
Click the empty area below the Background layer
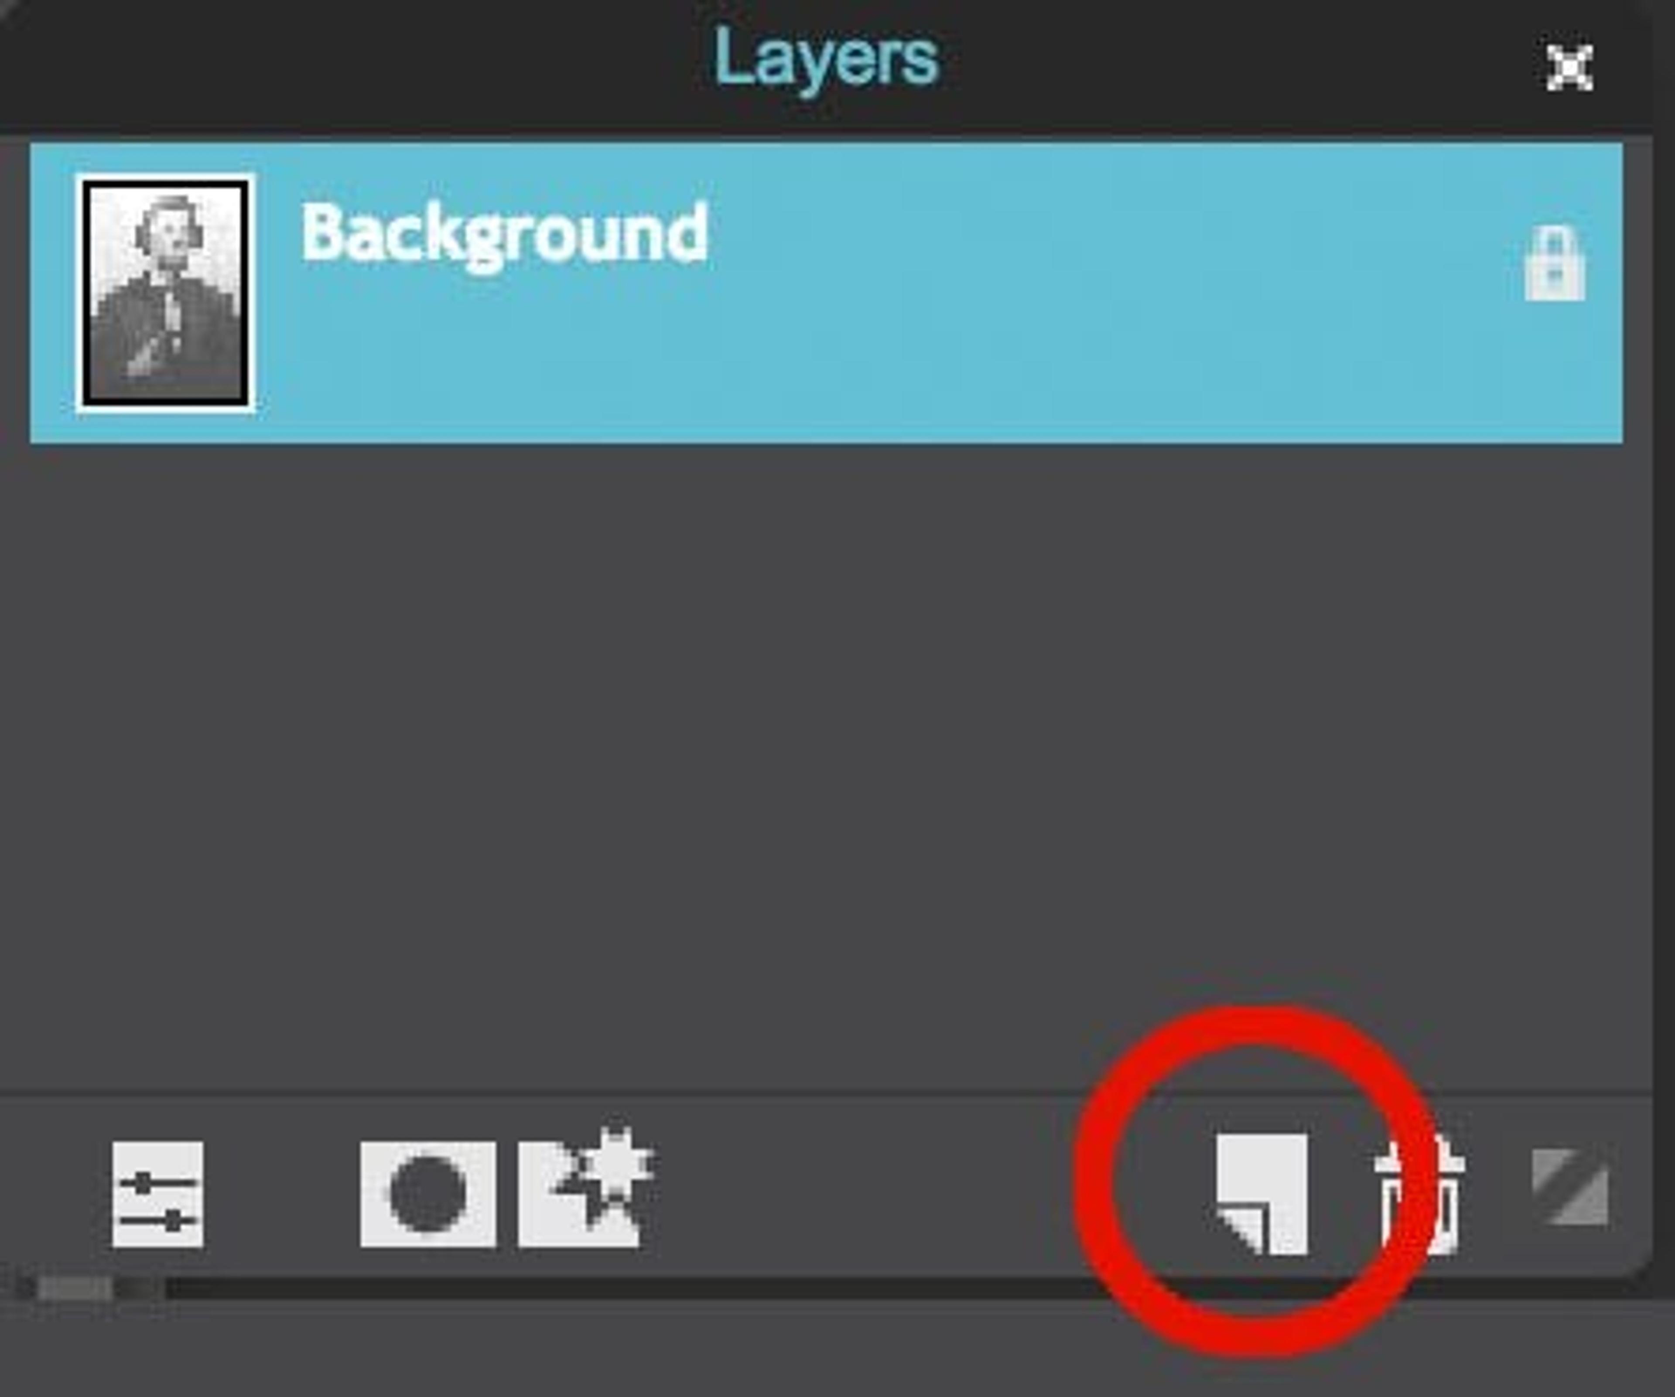pos(826,765)
